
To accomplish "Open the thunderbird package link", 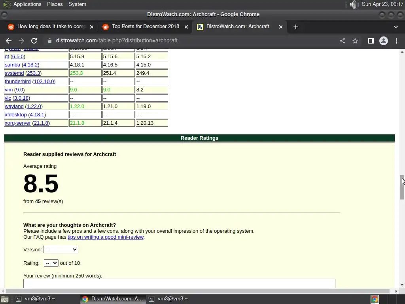I will point(17,82).
